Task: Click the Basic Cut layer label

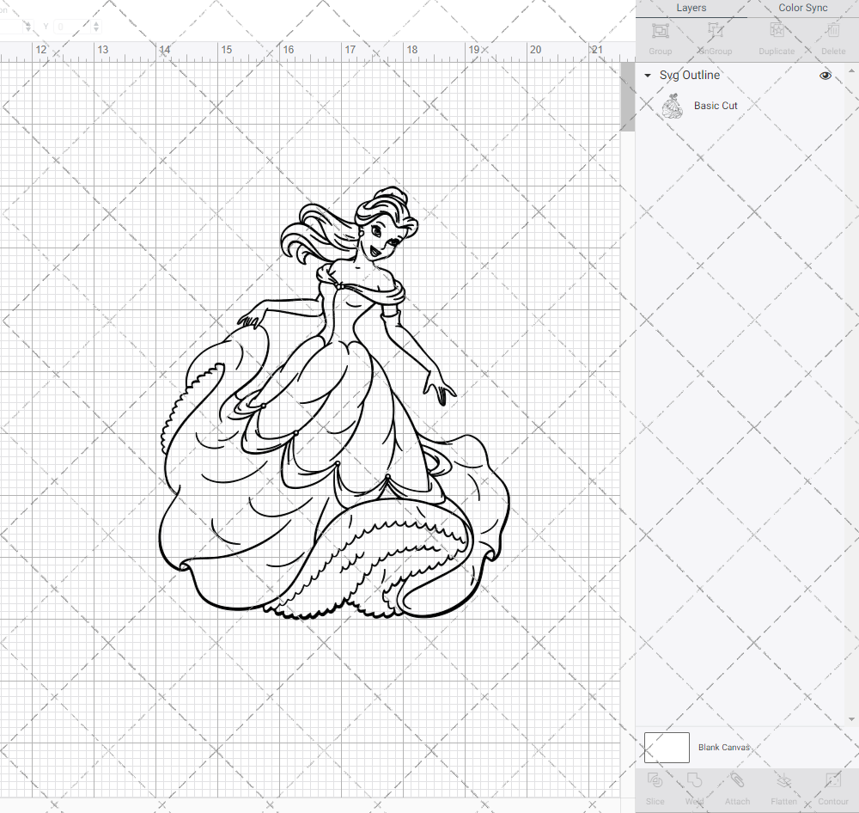Action: 716,106
